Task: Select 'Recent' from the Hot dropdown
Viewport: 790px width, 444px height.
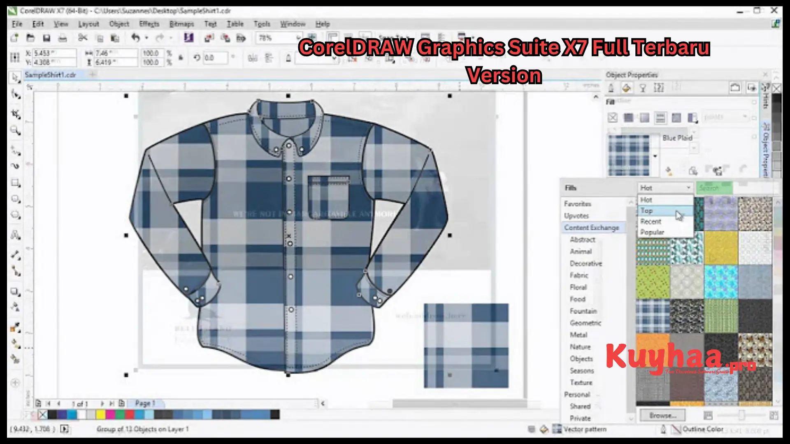Action: click(x=651, y=221)
